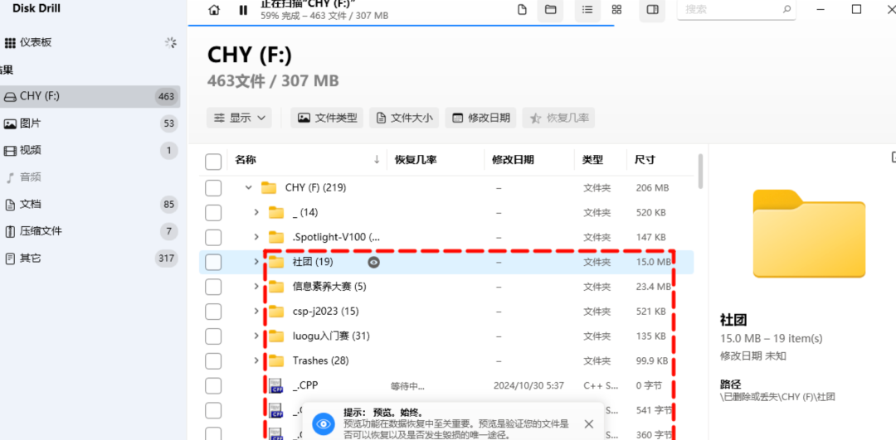
Task: Go to the home screen icon
Action: (214, 10)
